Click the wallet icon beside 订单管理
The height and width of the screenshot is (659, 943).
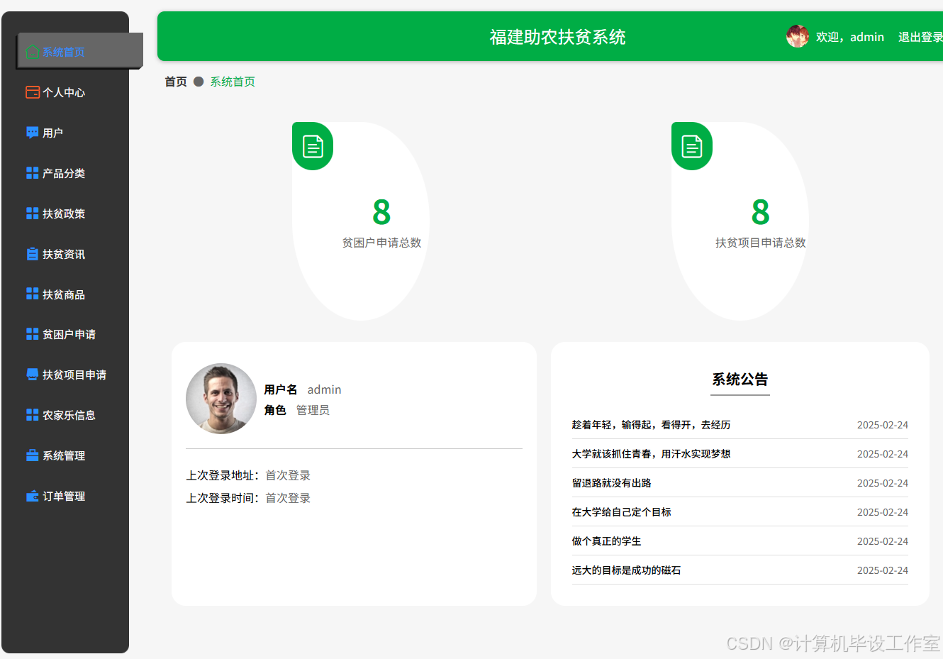coord(32,496)
